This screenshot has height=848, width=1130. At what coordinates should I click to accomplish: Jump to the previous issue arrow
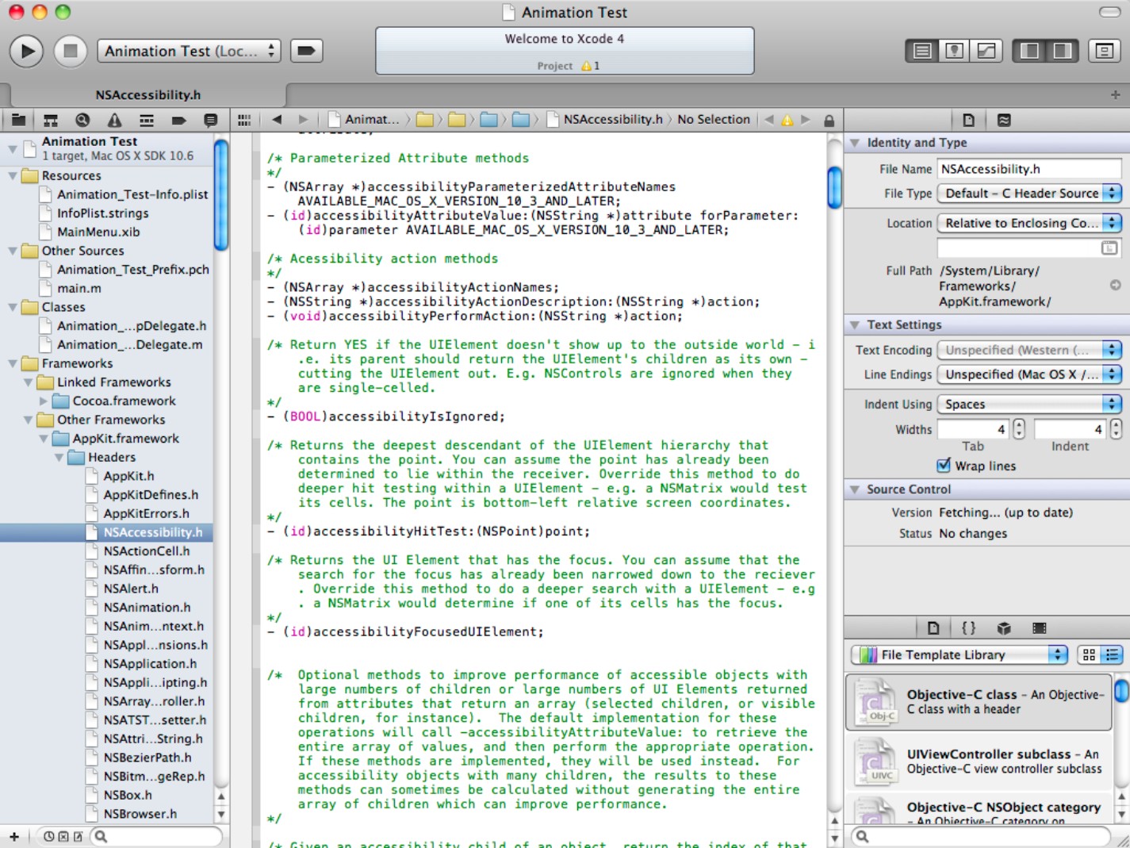[x=768, y=120]
